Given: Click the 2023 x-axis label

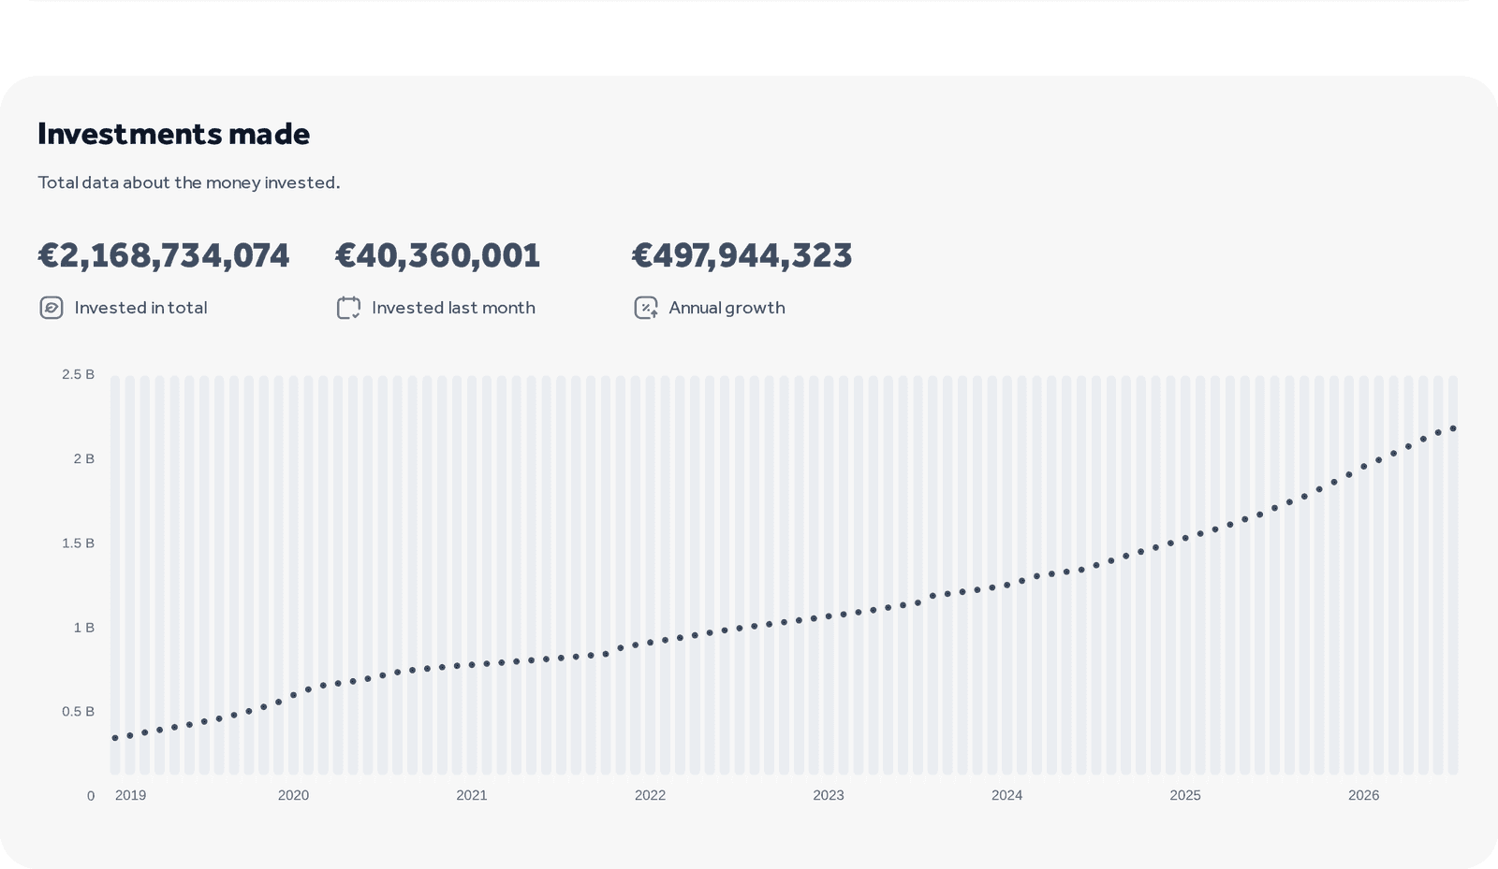Looking at the screenshot, I should pos(828,795).
